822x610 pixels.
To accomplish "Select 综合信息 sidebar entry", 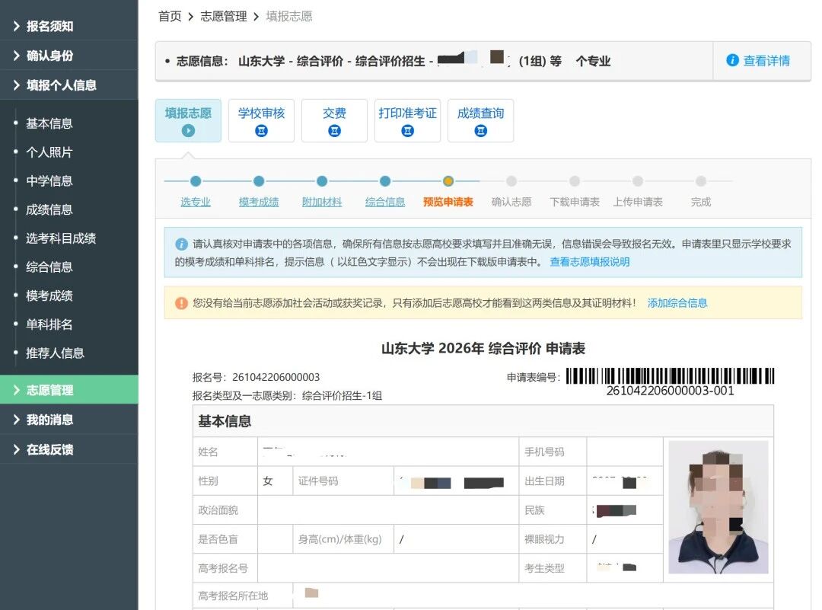I will [x=49, y=267].
